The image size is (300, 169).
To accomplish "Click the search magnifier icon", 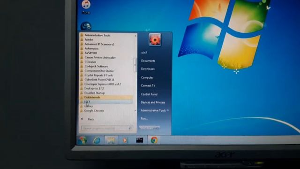I will click(x=130, y=128).
